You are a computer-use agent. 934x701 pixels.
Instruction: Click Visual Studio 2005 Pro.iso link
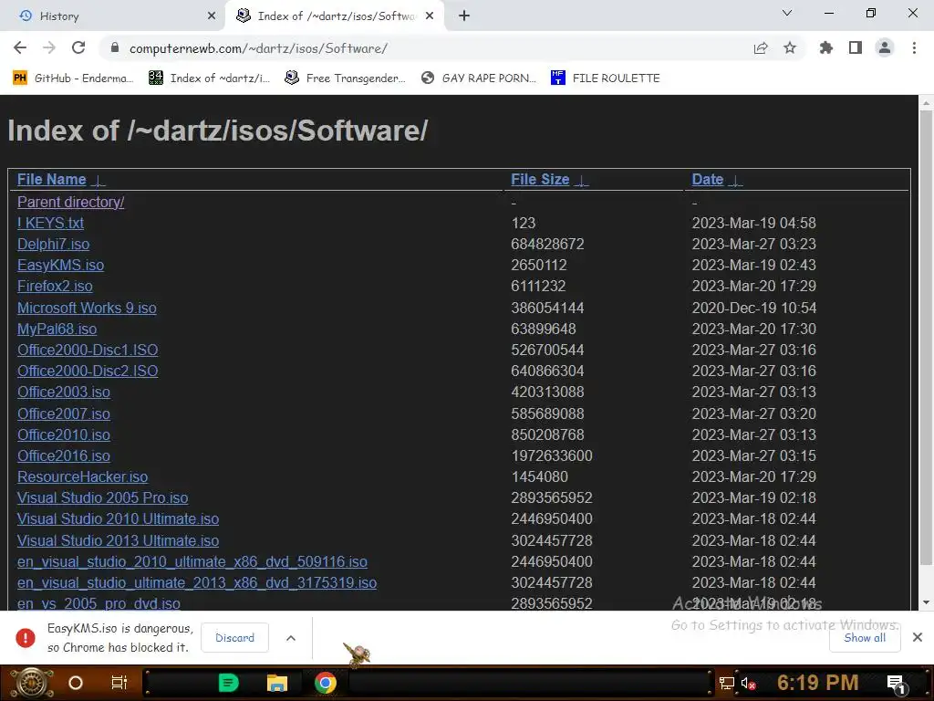coord(102,497)
